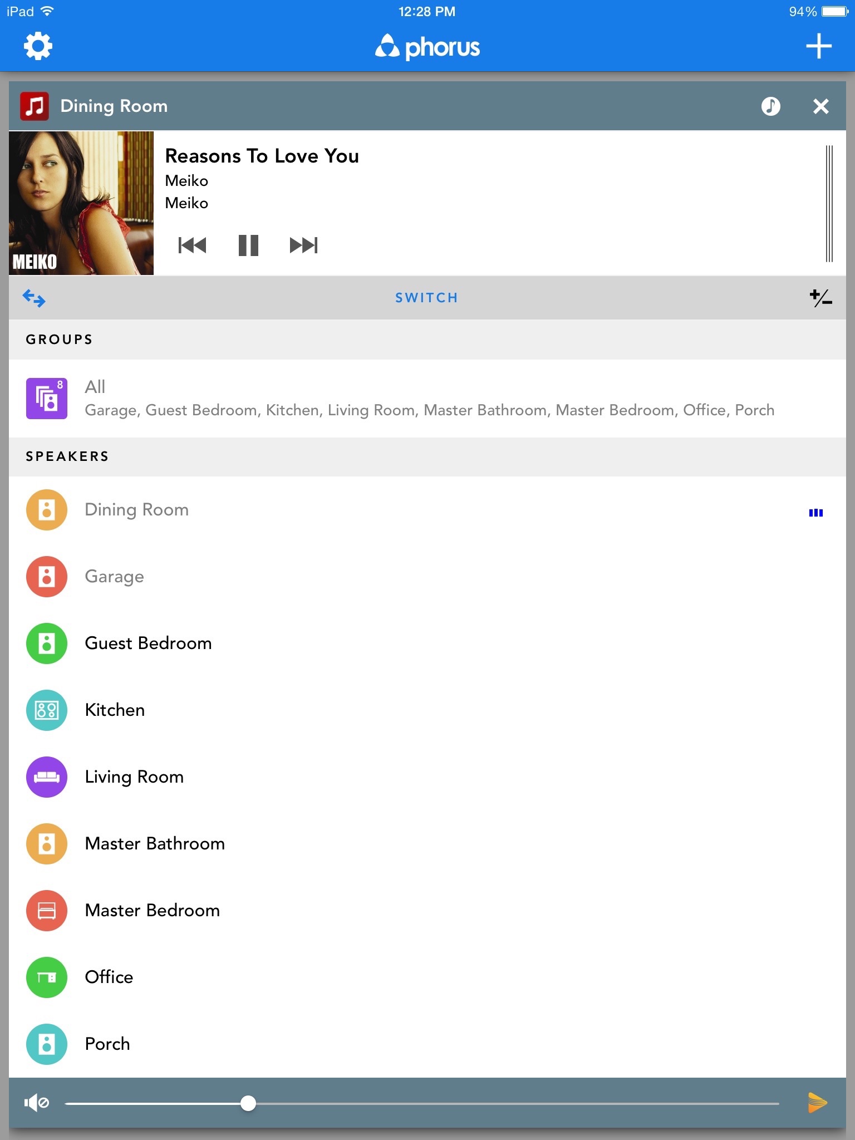Mute volume with the speaker icon
855x1140 pixels.
coord(37,1103)
